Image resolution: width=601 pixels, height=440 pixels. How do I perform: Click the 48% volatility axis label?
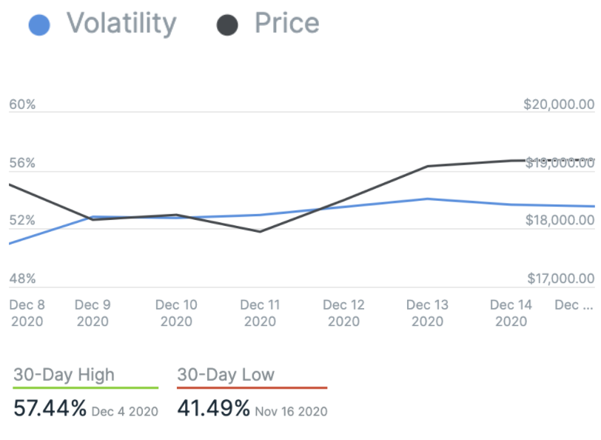22,279
